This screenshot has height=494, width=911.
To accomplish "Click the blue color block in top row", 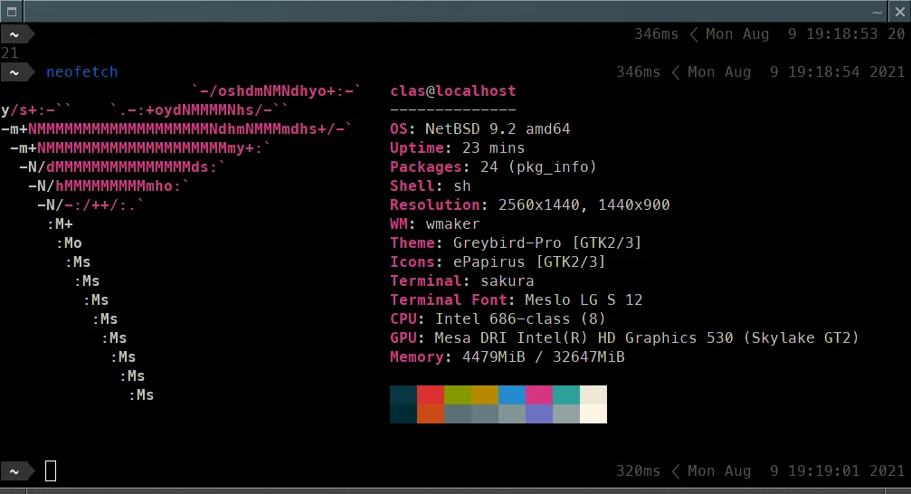I will coord(512,394).
